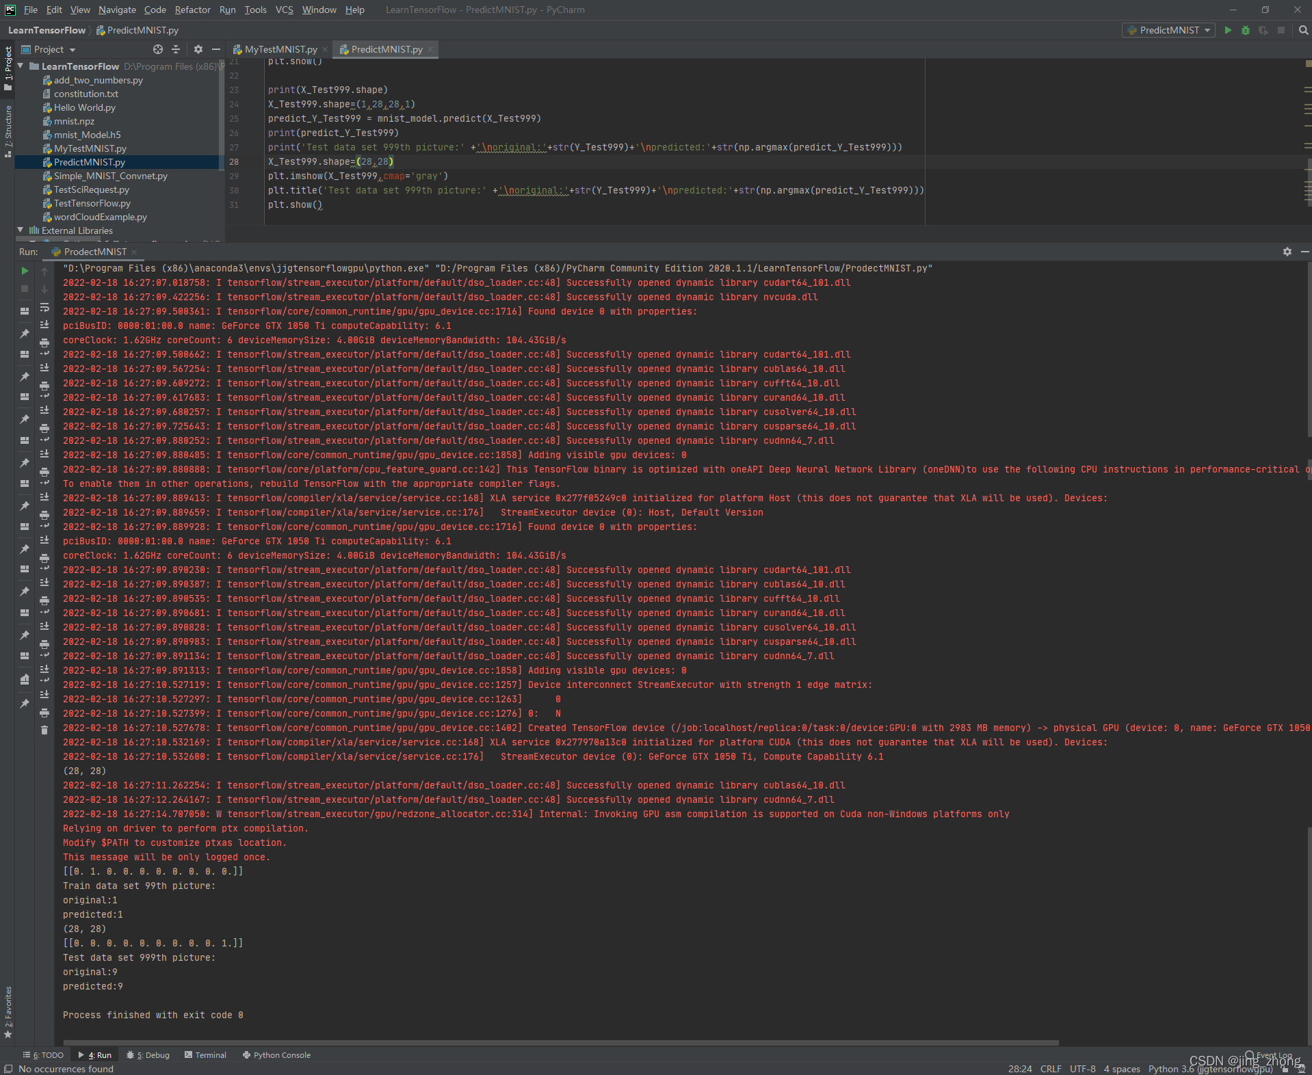The image size is (1312, 1075).
Task: Collapse all nodes in the Project panel
Action: [x=176, y=49]
